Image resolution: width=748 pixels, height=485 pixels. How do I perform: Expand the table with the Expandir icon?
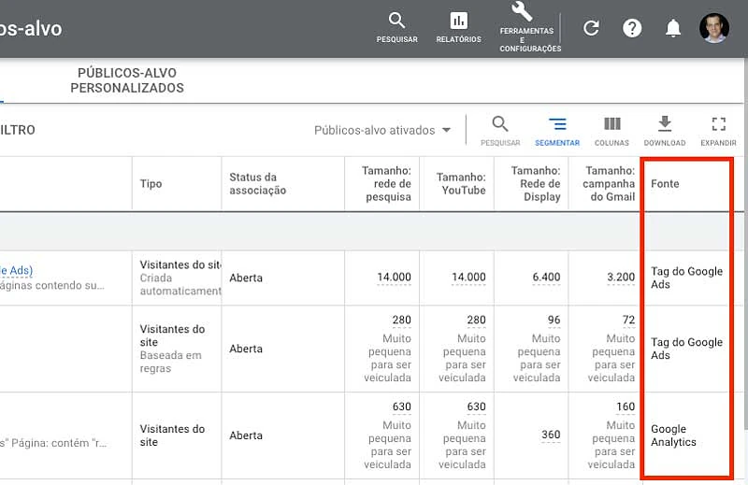(718, 131)
